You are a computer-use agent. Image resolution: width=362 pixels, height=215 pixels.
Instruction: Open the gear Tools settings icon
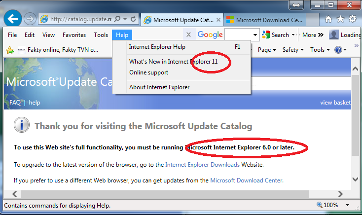(x=353, y=19)
